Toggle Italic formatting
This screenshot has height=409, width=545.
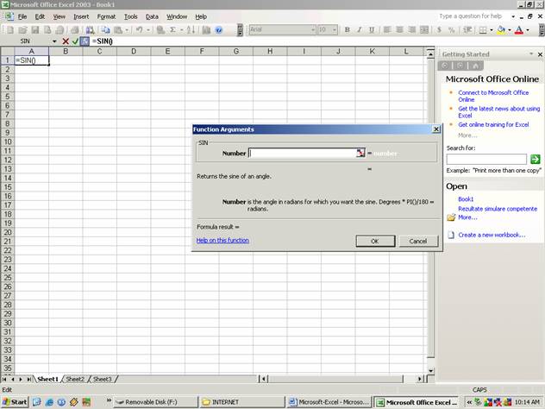360,30
